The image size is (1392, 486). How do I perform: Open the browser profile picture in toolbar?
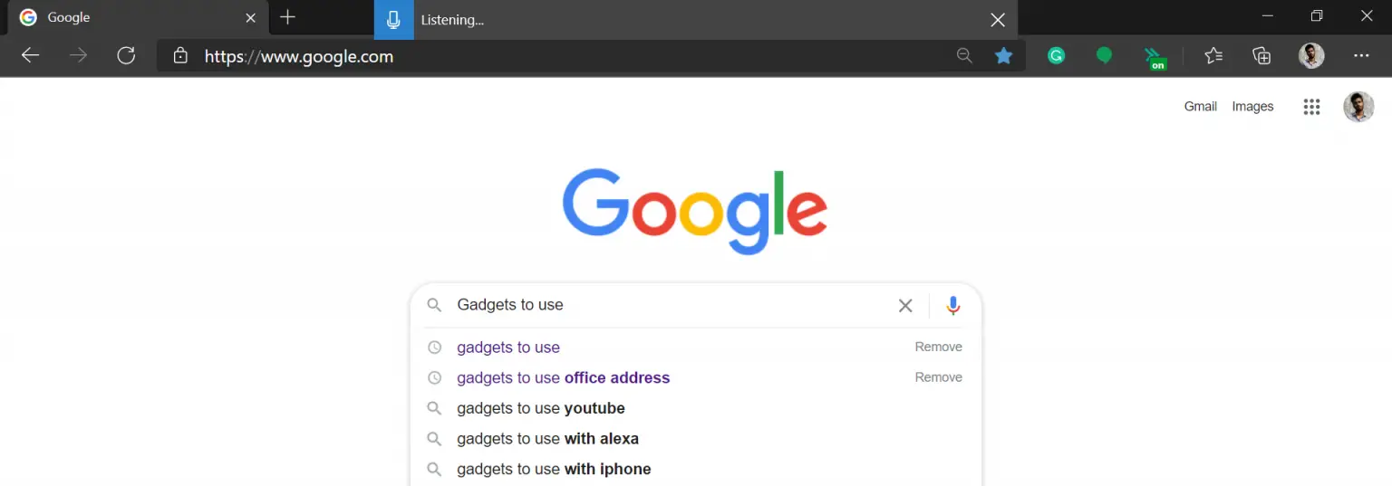click(1311, 56)
